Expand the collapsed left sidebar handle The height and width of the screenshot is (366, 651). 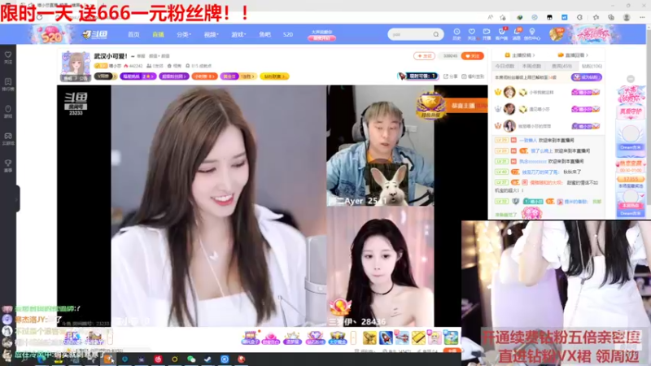[17, 199]
